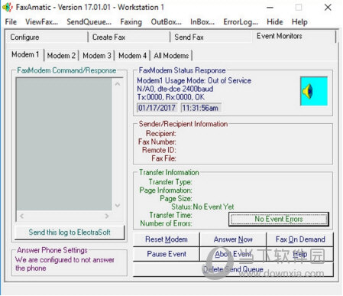Click 'We are configured to not answer' text
This screenshot has height=296, width=343.
[65, 260]
